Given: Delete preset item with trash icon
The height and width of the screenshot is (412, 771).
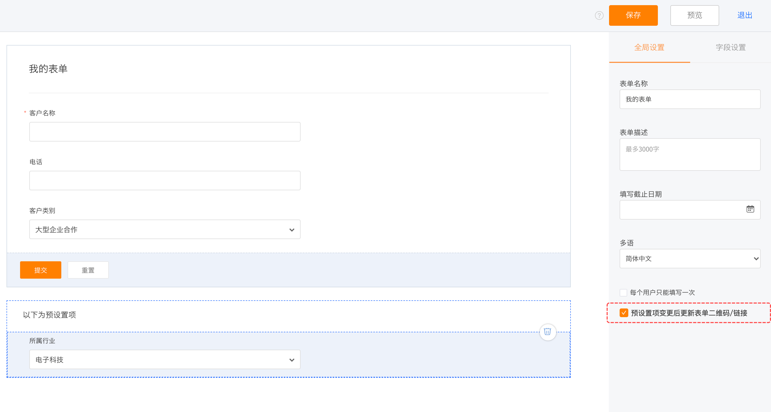Looking at the screenshot, I should [x=547, y=331].
